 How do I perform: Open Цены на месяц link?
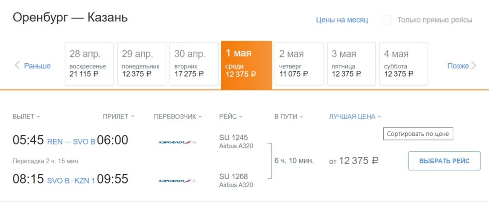point(342,20)
